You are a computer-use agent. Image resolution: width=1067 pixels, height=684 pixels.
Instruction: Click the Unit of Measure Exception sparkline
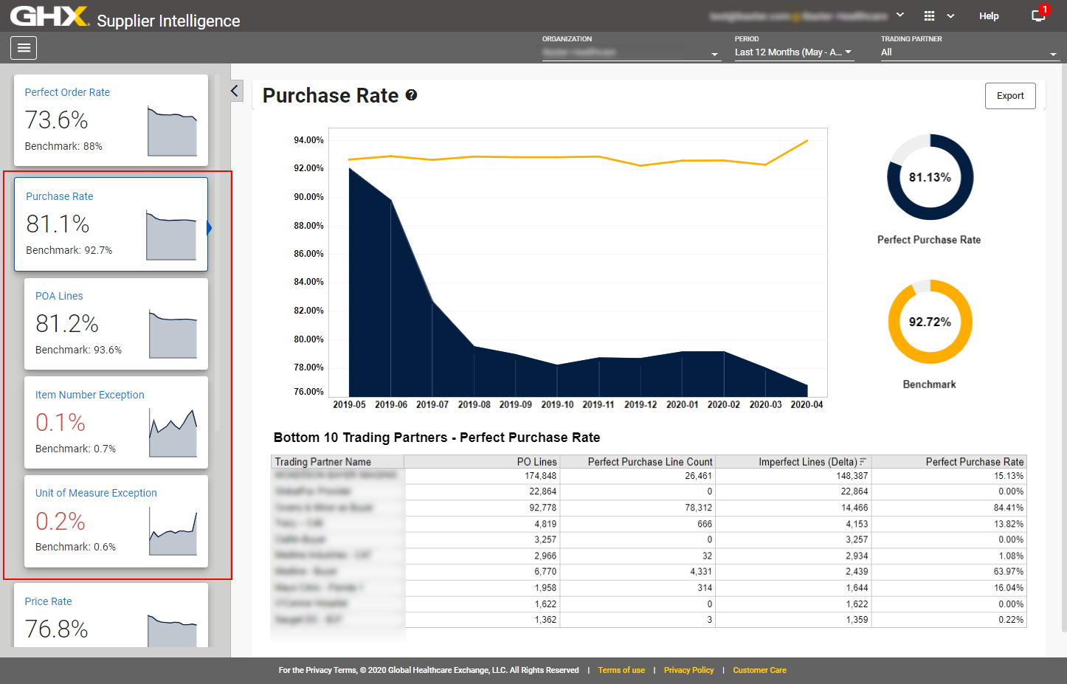[173, 532]
